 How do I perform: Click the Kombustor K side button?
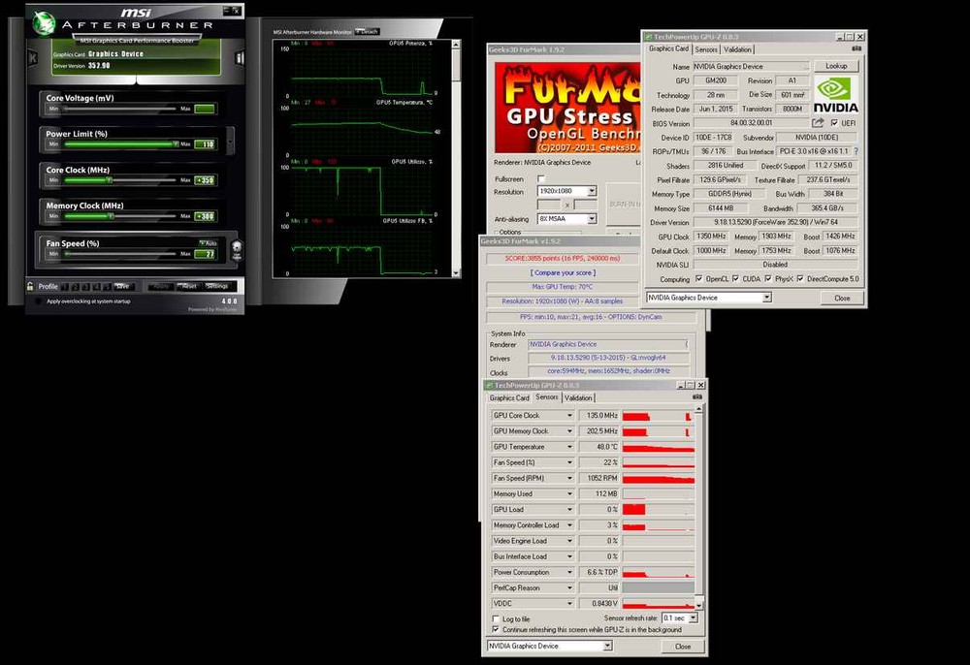33,57
